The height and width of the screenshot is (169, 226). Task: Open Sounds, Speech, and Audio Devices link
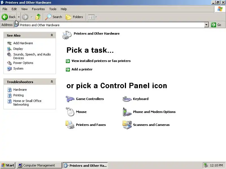click(x=32, y=56)
